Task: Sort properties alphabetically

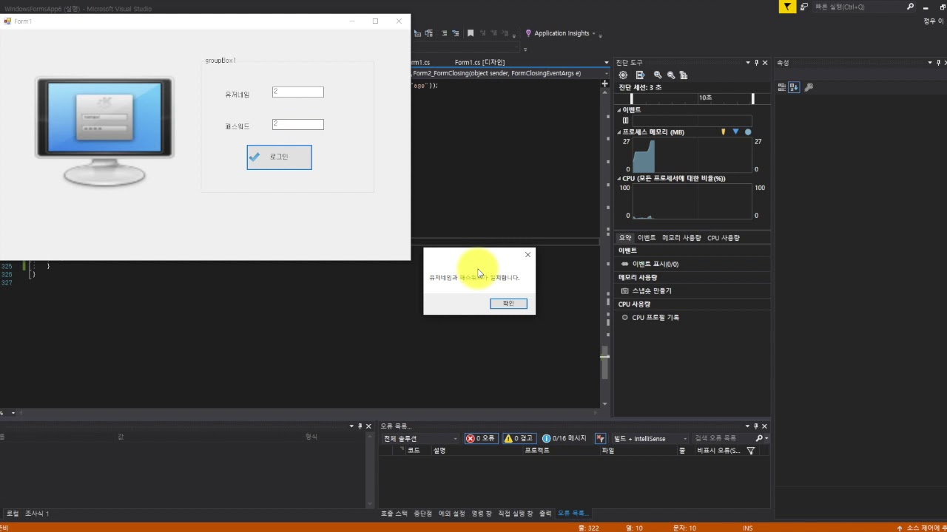Action: point(794,87)
